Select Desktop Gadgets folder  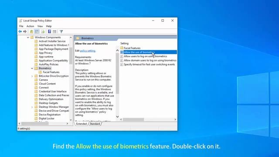48,103
